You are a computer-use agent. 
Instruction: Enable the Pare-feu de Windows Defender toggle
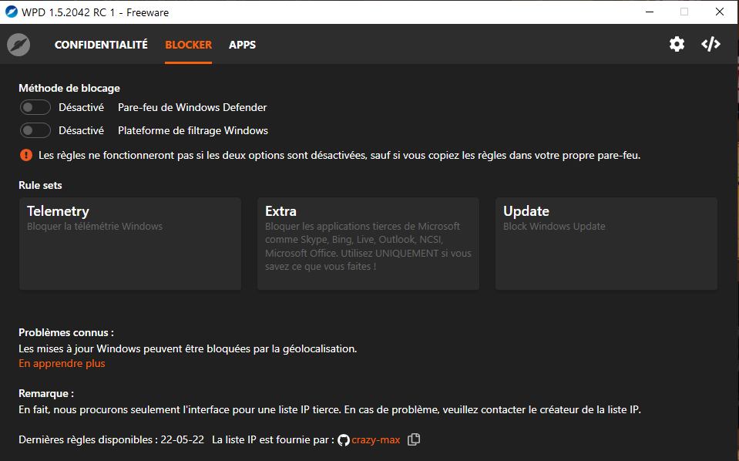[35, 108]
